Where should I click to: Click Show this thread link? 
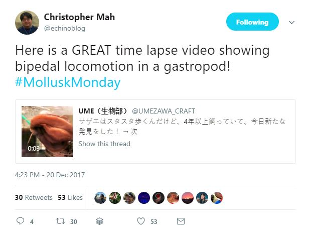[104, 144]
